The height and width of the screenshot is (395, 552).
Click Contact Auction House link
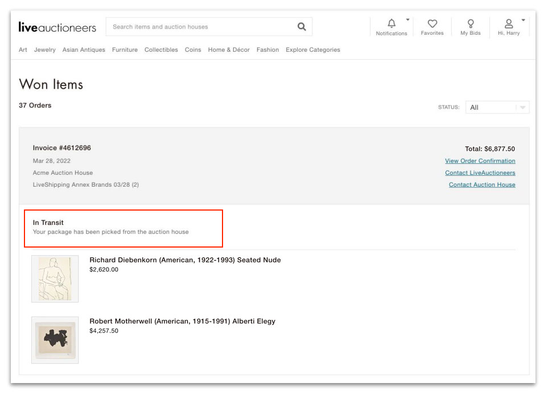pyautogui.click(x=482, y=185)
